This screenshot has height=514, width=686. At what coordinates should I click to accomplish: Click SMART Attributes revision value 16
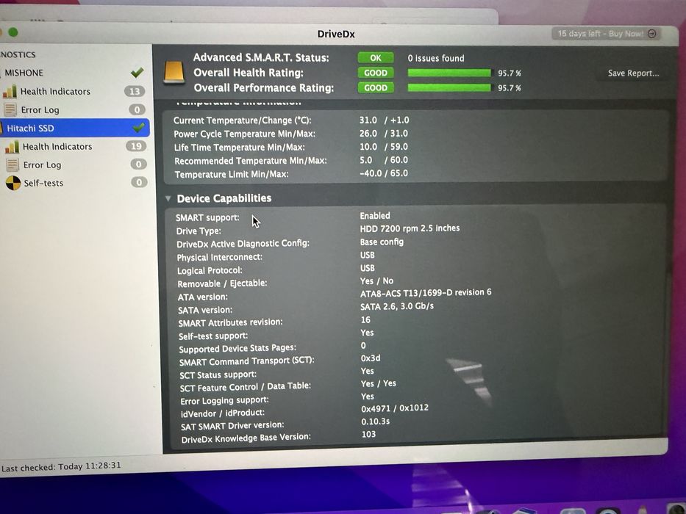coord(365,320)
